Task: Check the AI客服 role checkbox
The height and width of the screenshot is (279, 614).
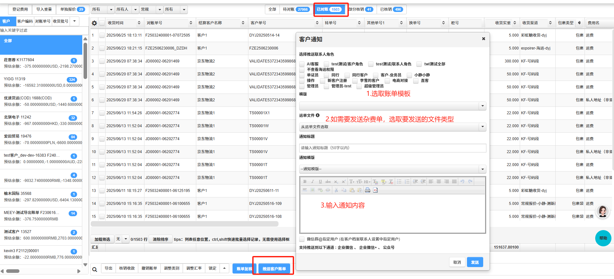Action: tap(302, 64)
